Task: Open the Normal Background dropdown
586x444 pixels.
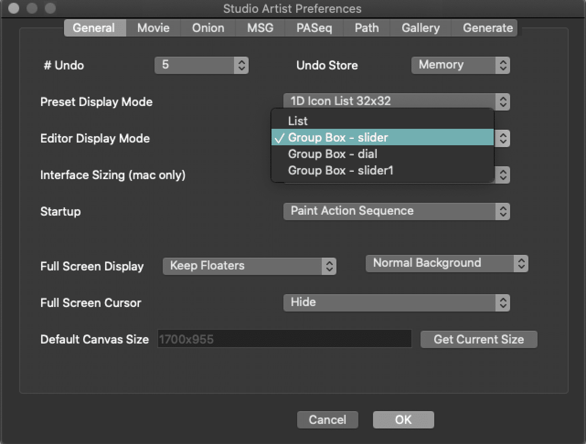Action: tap(447, 263)
